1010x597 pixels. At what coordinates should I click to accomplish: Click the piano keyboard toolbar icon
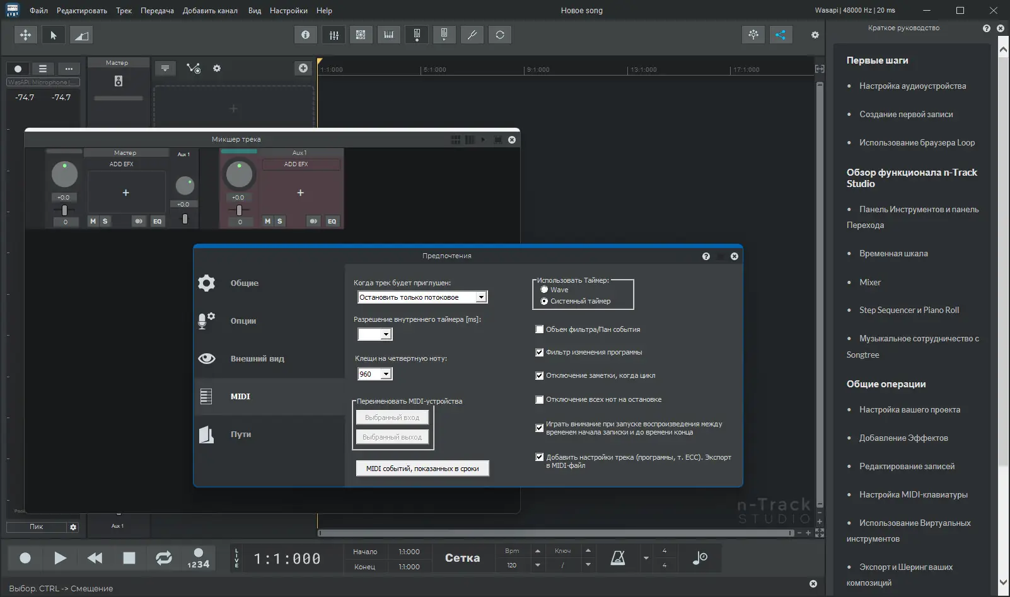coord(389,35)
